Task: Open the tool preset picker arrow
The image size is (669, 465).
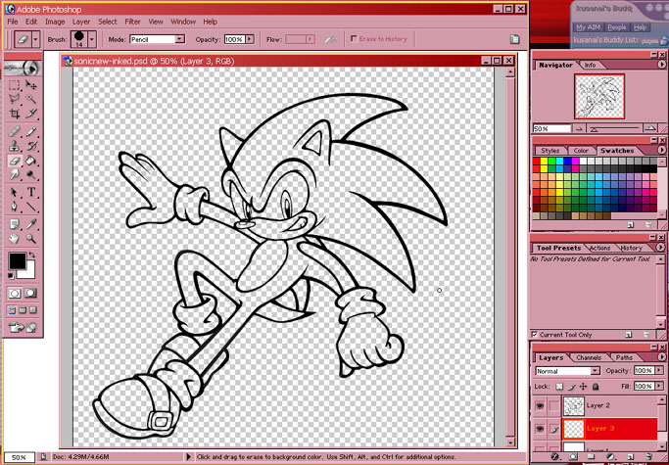Action: (x=36, y=39)
